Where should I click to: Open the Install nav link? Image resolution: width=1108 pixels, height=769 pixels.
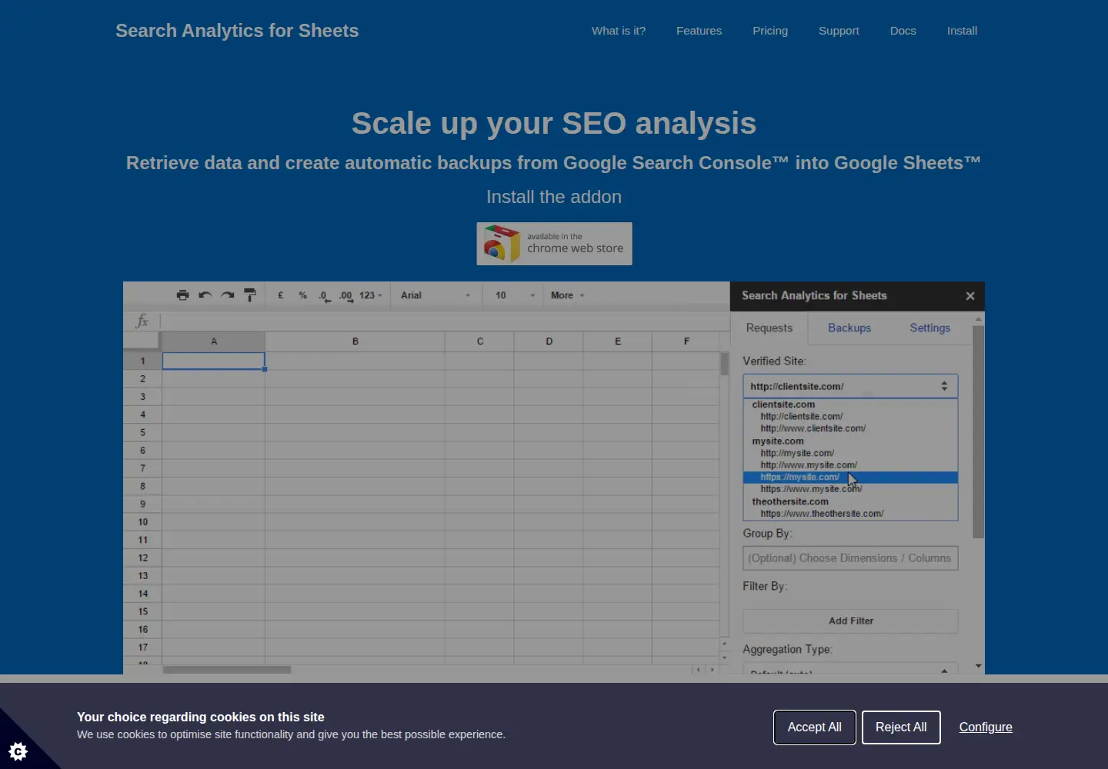coord(962,31)
